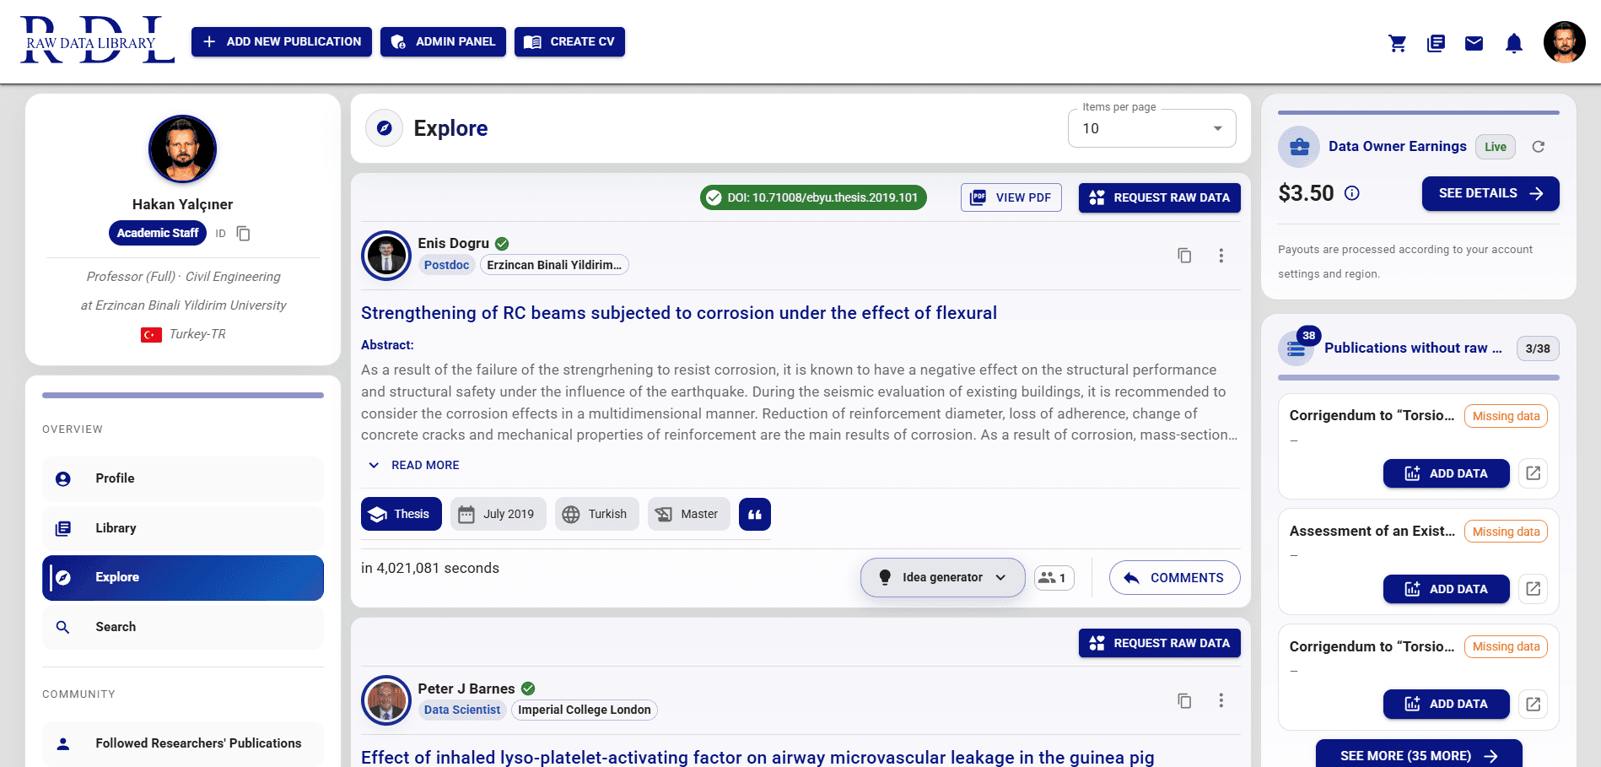Request raw data for Enis Dogru thesis
Viewport: 1601px width, 767px height.
tap(1159, 197)
